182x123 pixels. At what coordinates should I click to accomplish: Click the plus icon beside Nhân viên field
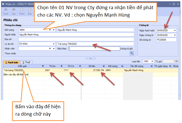(50, 48)
